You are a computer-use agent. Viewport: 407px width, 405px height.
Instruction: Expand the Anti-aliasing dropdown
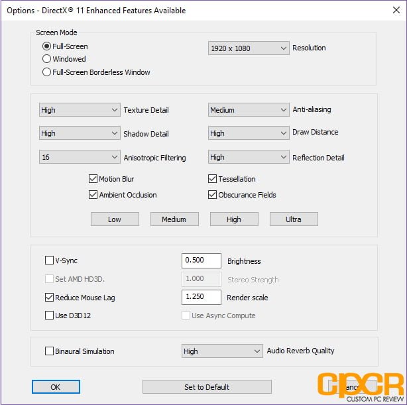pyautogui.click(x=249, y=110)
